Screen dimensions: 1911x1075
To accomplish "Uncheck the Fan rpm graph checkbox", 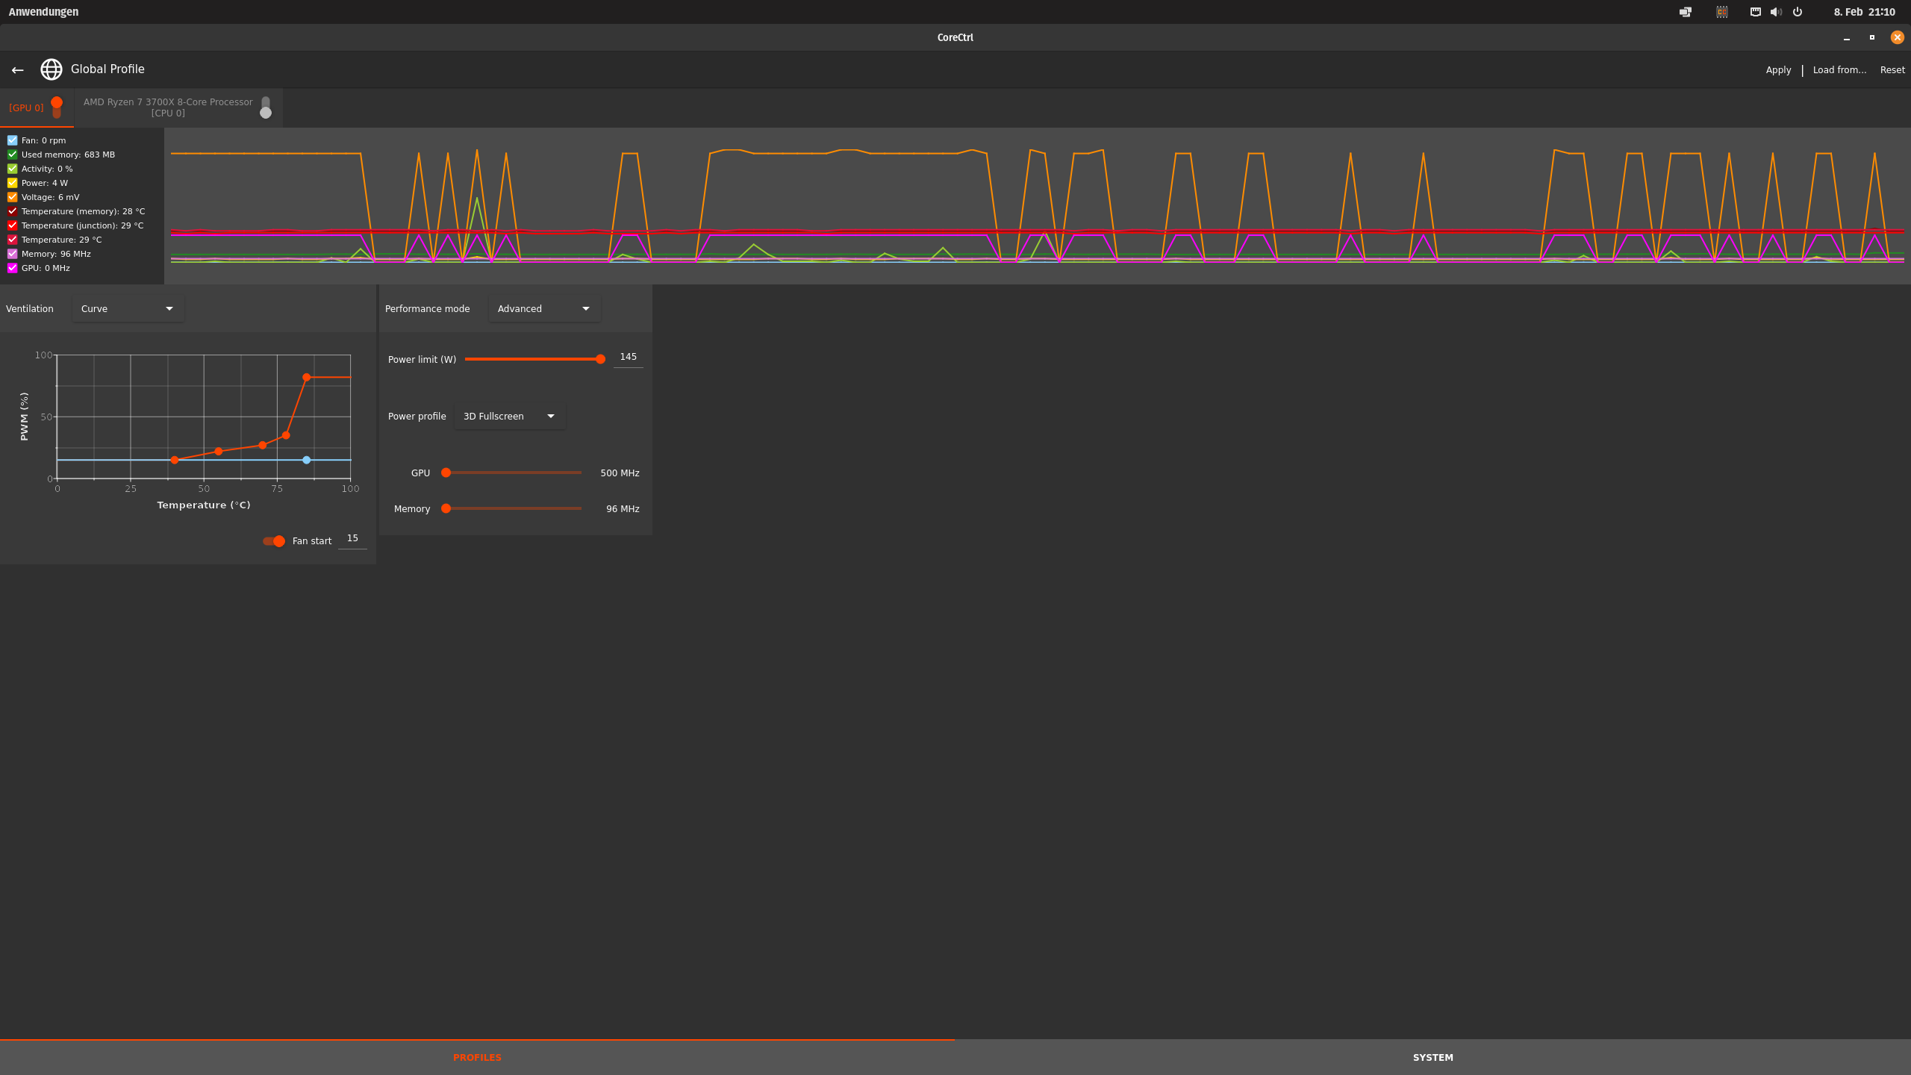I will (13, 140).
